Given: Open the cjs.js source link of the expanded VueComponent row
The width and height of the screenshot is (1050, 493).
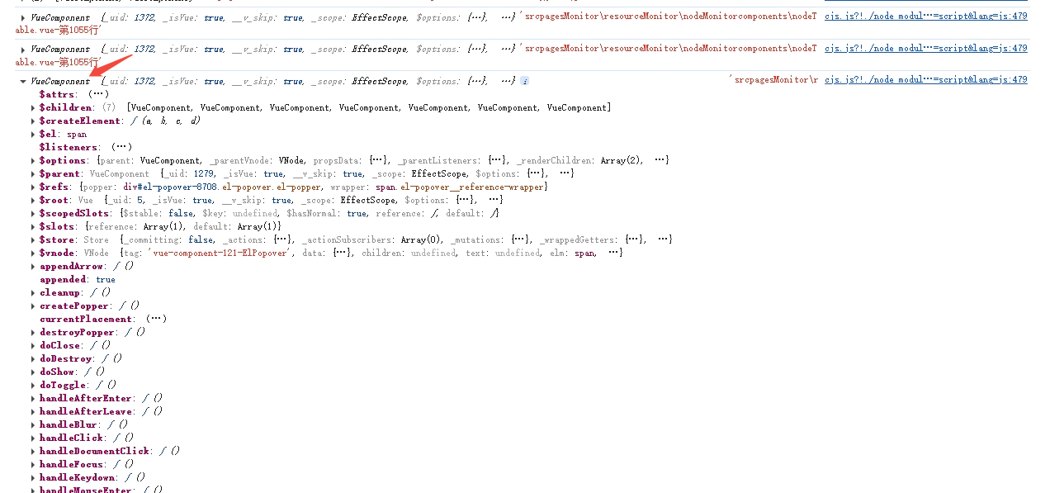Looking at the screenshot, I should 925,79.
